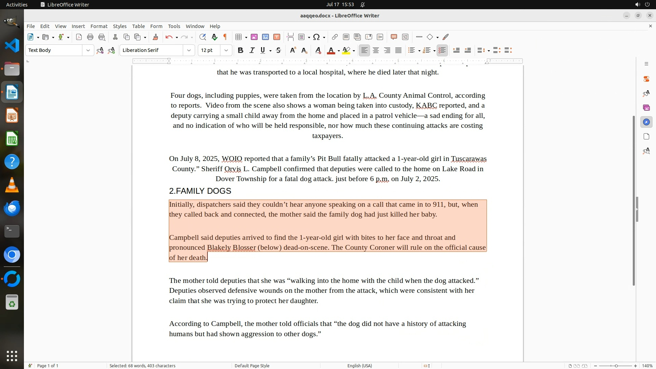Click the Find and Replace magnifier icon
656x369 pixels.
203,37
